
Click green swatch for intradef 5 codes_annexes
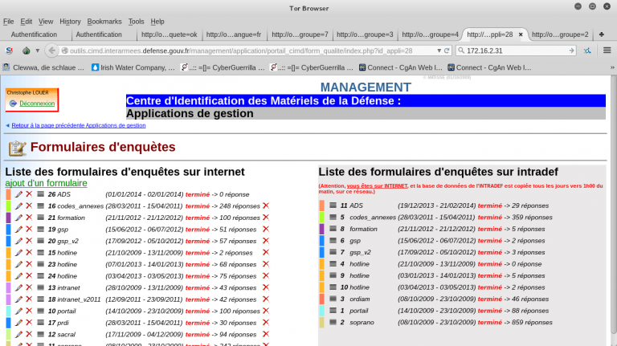[321, 217]
